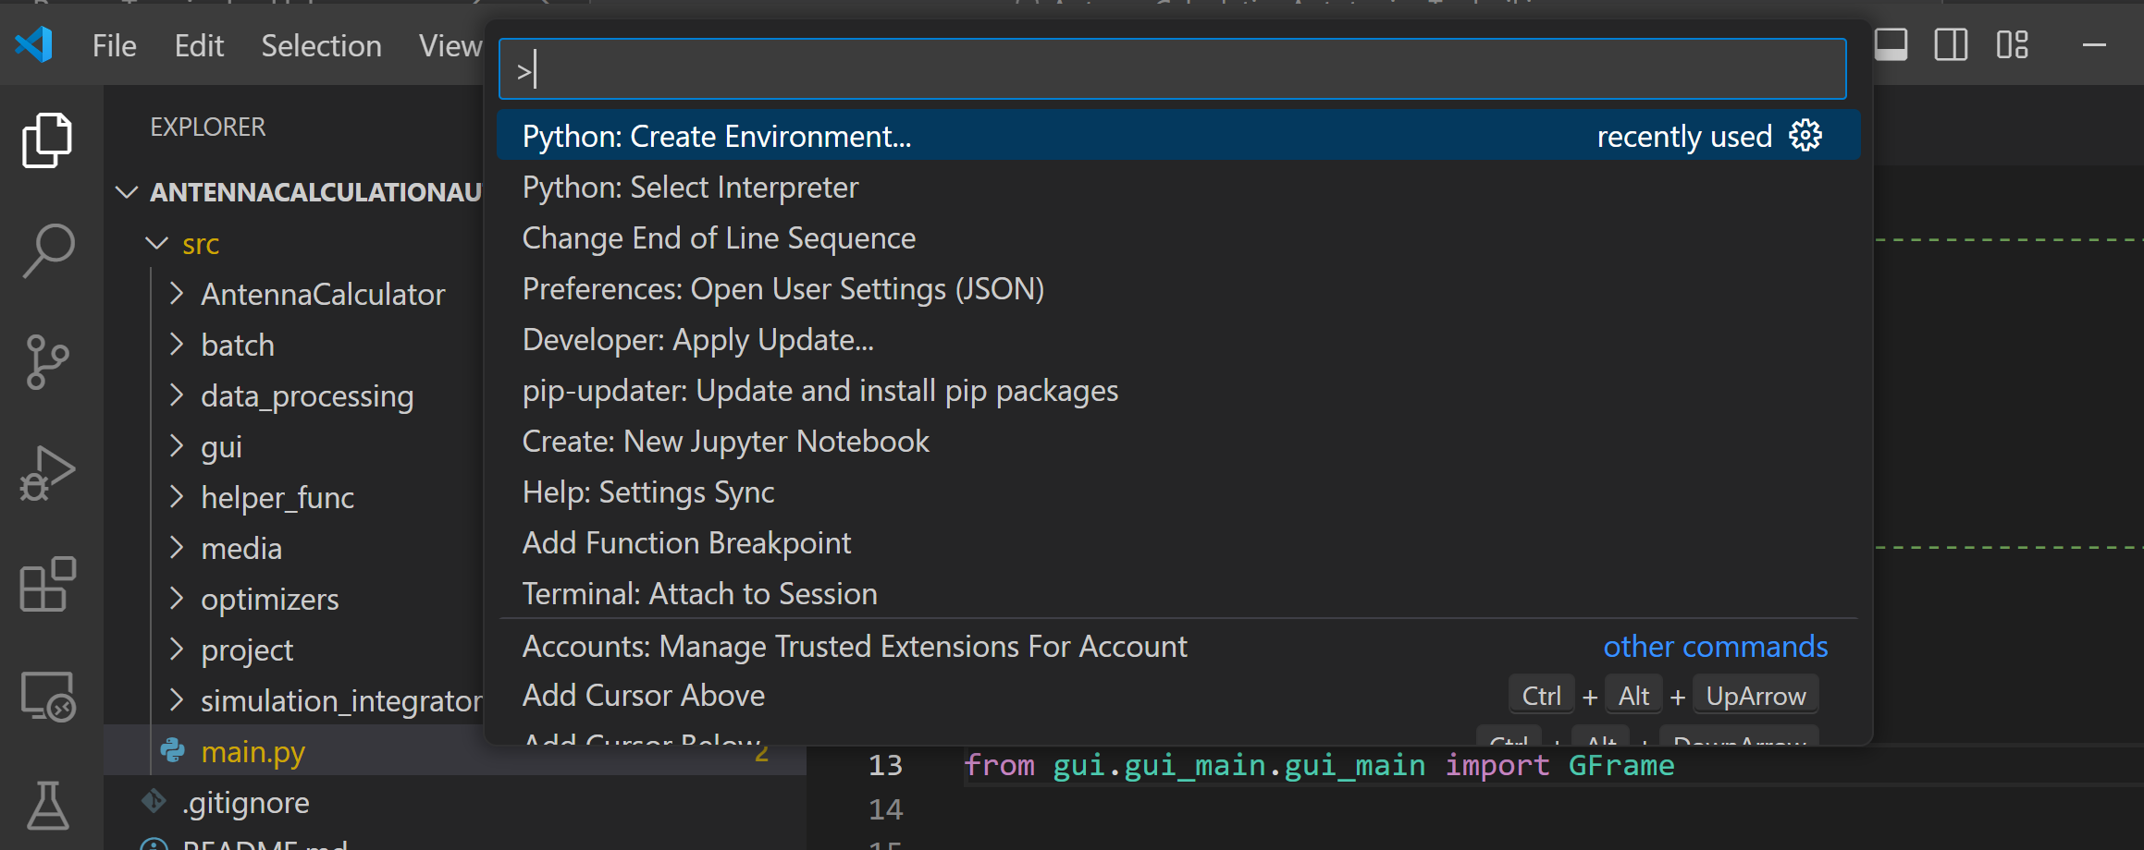Image resolution: width=2144 pixels, height=850 pixels.
Task: Open main.py in the file tree
Action: pyautogui.click(x=253, y=752)
